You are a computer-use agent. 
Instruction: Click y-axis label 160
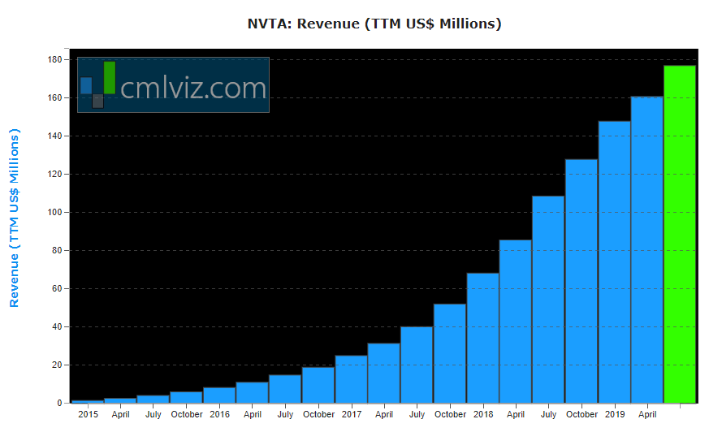54,97
